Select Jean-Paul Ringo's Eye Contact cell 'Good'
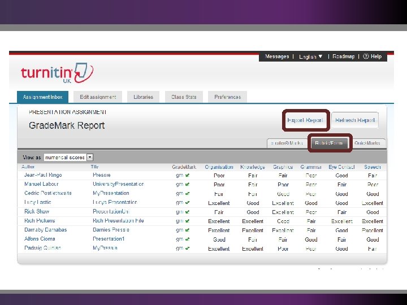The image size is (407, 305). 341,176
